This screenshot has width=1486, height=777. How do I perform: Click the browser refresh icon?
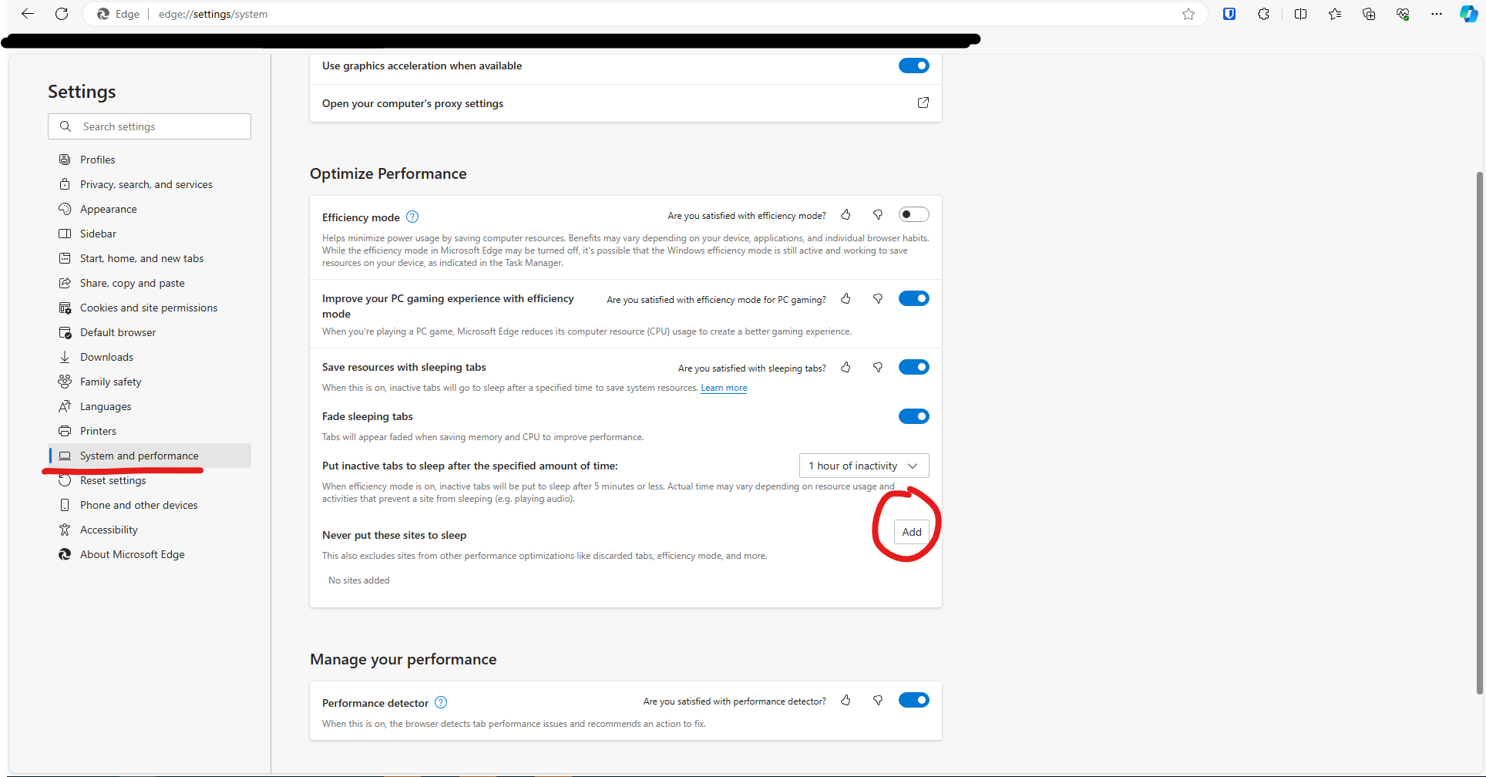(62, 14)
